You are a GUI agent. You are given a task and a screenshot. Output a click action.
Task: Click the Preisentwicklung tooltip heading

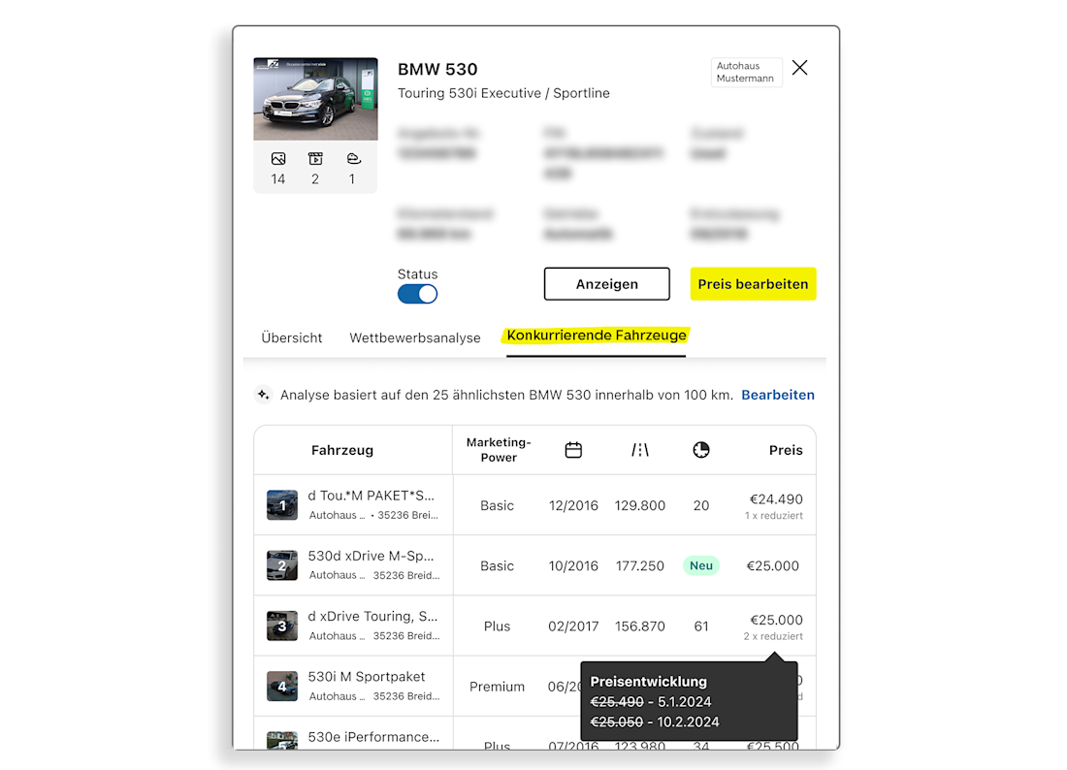pyautogui.click(x=649, y=682)
